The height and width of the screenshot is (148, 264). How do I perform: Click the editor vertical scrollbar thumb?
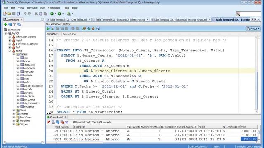click(257, 91)
